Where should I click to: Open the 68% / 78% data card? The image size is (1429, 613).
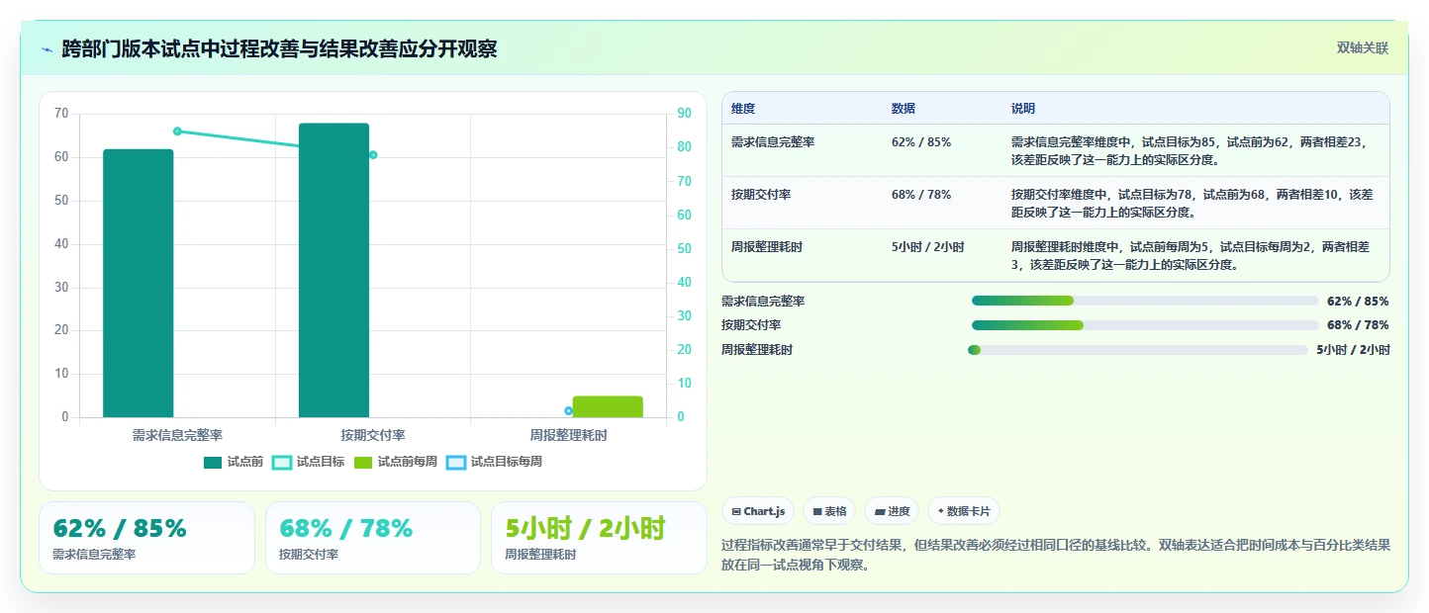[373, 538]
